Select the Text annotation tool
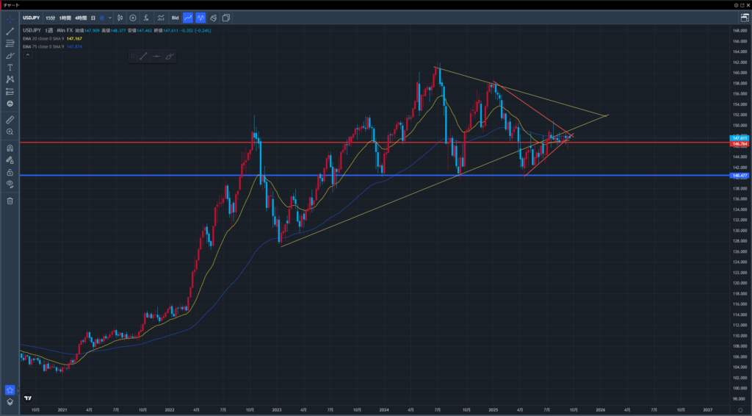This screenshot has height=416, width=752. point(10,67)
